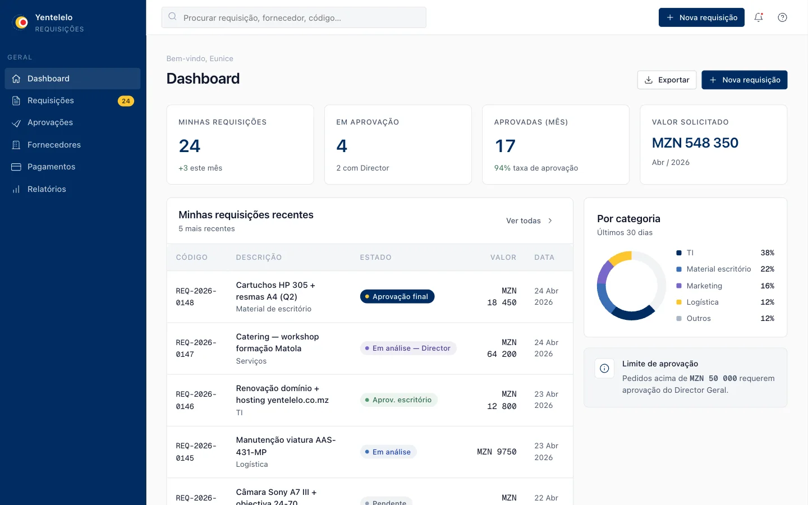Export the dashboard with Exportar
This screenshot has width=808, height=505.
667,80
